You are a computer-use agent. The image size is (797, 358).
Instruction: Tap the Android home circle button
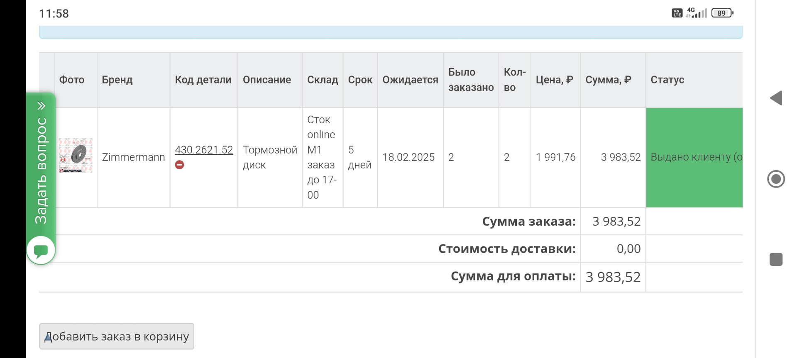pos(775,179)
